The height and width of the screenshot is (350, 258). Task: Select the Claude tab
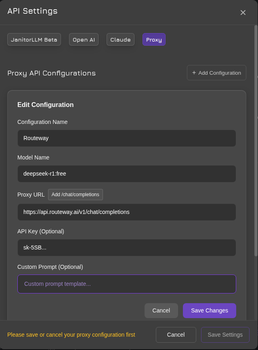coord(120,40)
